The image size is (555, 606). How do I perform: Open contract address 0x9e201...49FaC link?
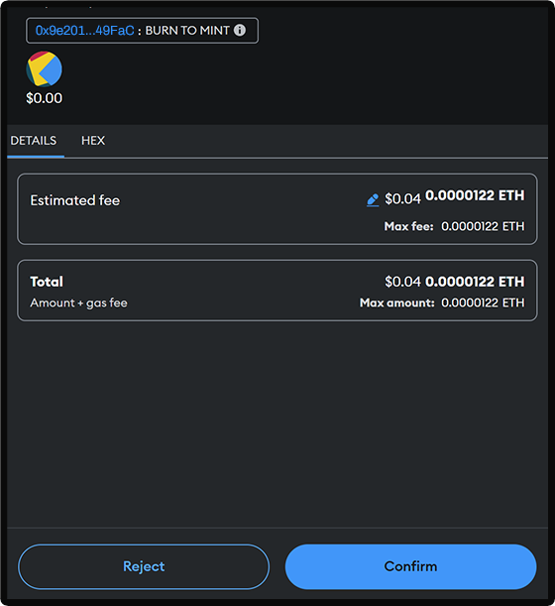point(84,31)
